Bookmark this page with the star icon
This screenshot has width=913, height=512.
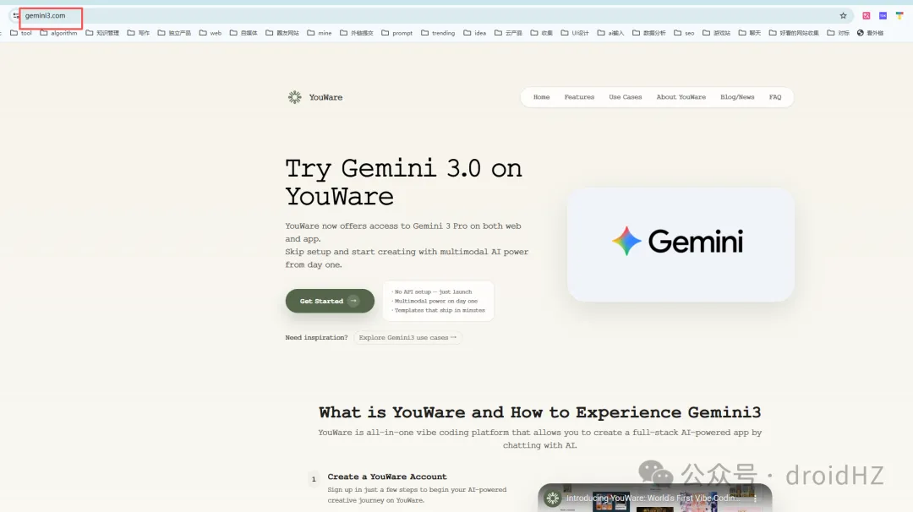(x=843, y=16)
